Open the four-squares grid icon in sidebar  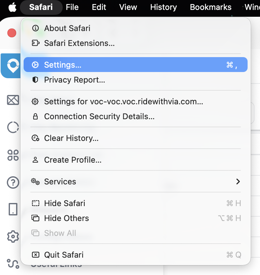pyautogui.click(x=13, y=155)
